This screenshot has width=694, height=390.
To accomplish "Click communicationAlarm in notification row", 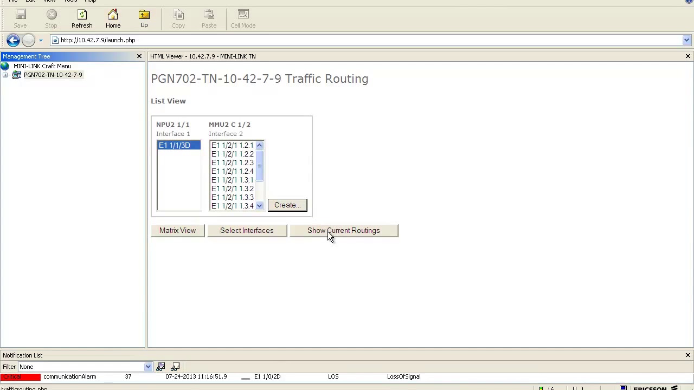I will (70, 376).
